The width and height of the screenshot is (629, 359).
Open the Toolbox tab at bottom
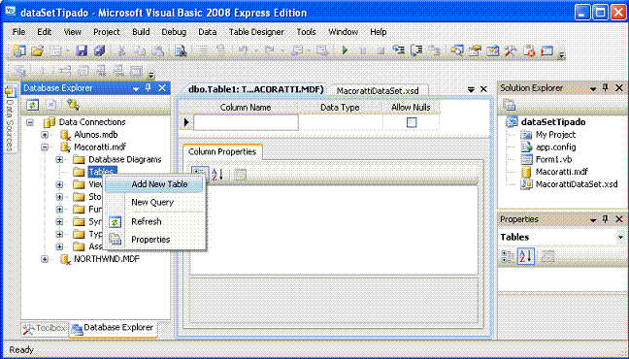point(45,329)
